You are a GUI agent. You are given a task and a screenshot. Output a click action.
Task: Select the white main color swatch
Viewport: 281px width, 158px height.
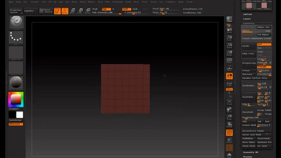coord(19,115)
